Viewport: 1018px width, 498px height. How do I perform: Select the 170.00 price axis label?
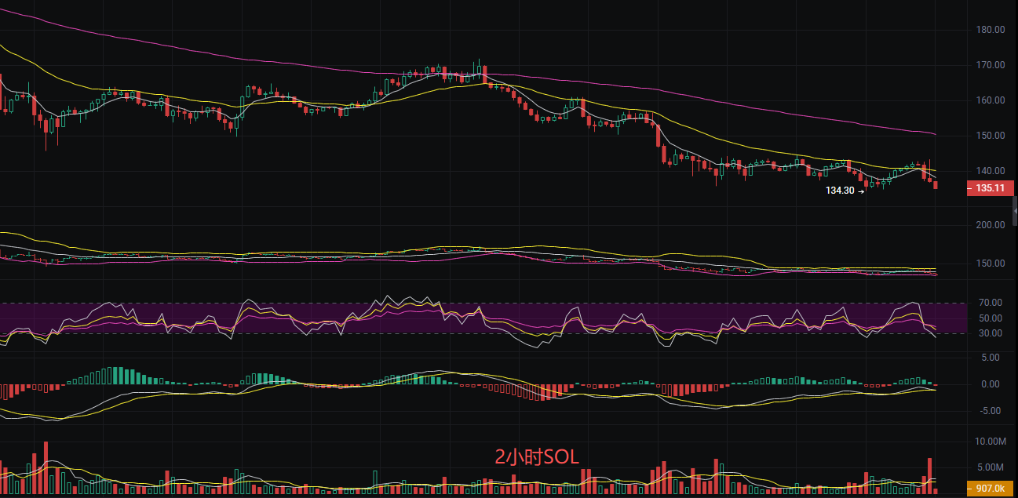click(992, 65)
